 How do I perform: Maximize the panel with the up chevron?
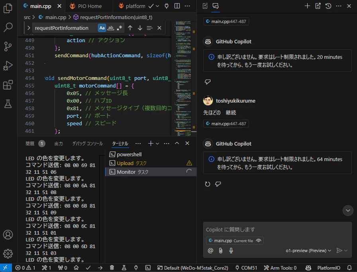coord(177,143)
